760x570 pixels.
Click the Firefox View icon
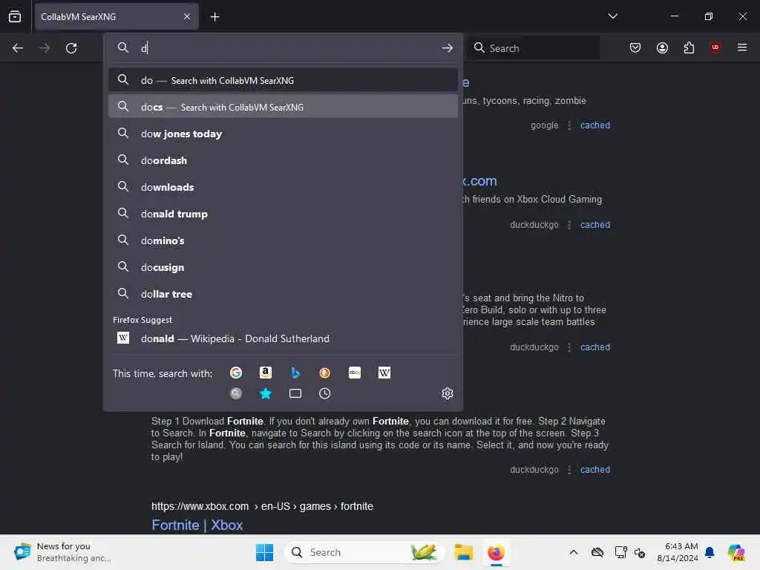15,16
